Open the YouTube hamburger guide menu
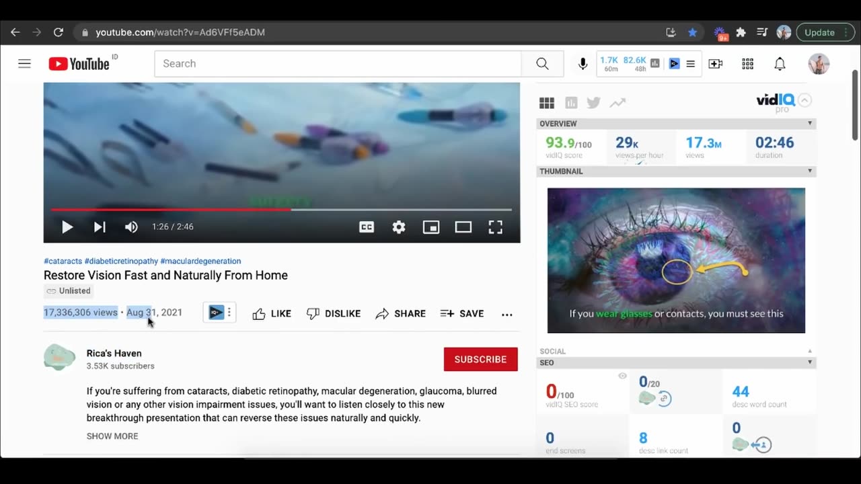This screenshot has height=484, width=861. (25, 64)
